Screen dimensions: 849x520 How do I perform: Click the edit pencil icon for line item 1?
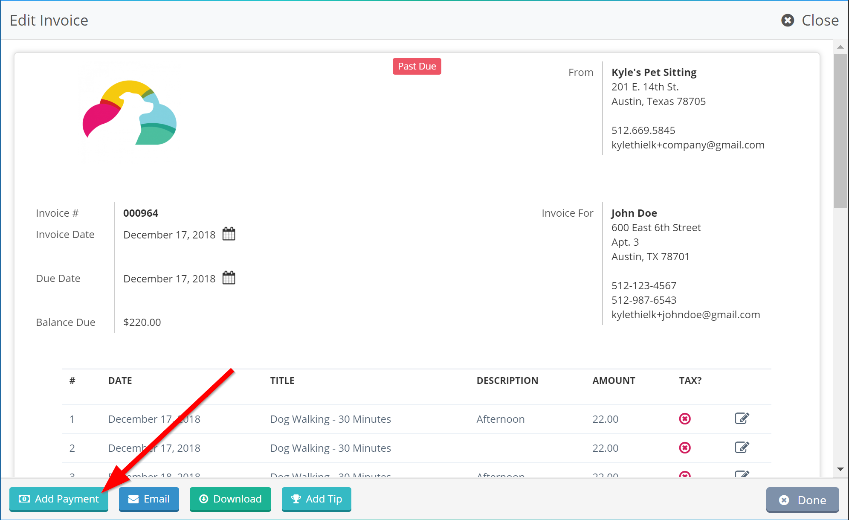point(742,418)
